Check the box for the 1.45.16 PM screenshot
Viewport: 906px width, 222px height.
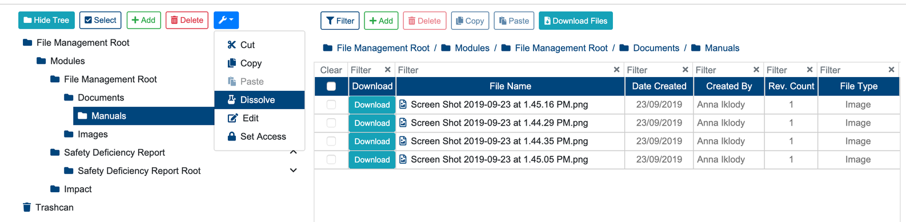pyautogui.click(x=331, y=104)
